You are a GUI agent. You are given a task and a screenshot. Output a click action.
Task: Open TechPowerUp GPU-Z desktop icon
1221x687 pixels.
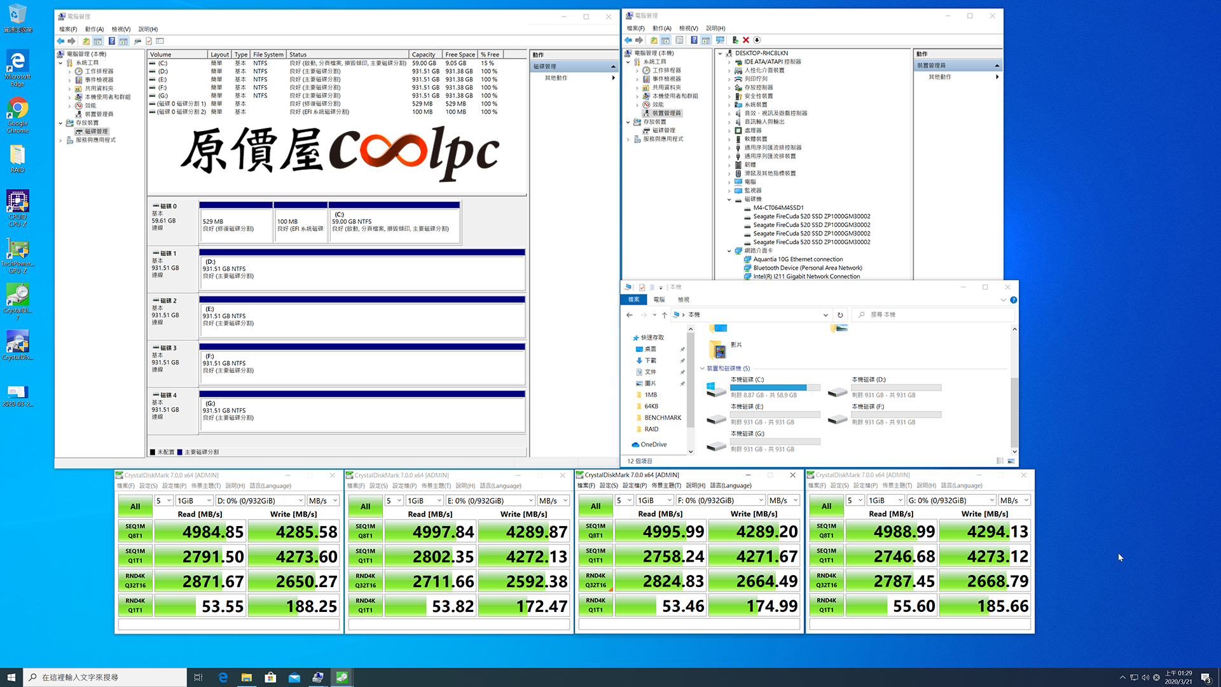[18, 256]
